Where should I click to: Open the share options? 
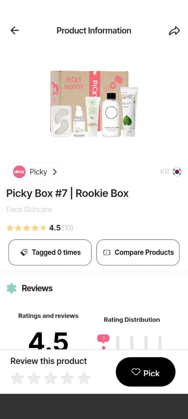(x=175, y=30)
